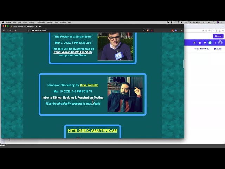The height and width of the screenshot is (169, 225).
Task: Click "Mar 7, 2020, 1 PM SCIE 200" text
Action: [73, 43]
